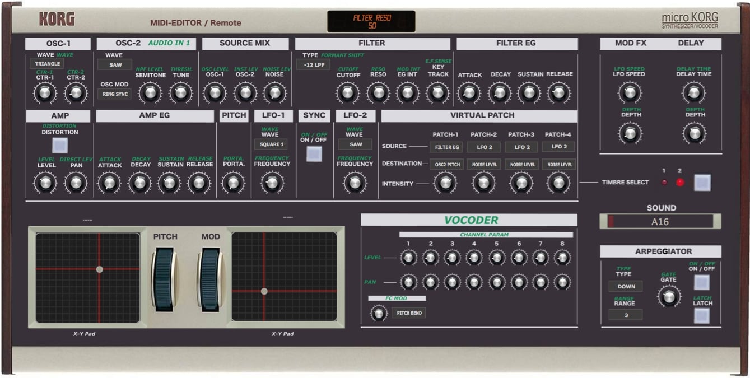Click the TIMBRE SELECT button
This screenshot has height=378, width=750.
tap(702, 183)
